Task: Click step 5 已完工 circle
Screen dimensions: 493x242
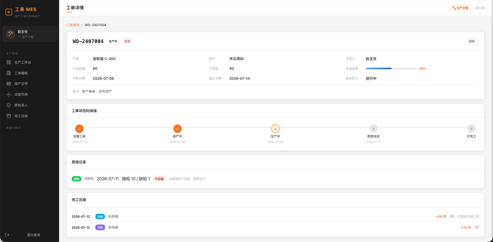Action: [x=471, y=129]
